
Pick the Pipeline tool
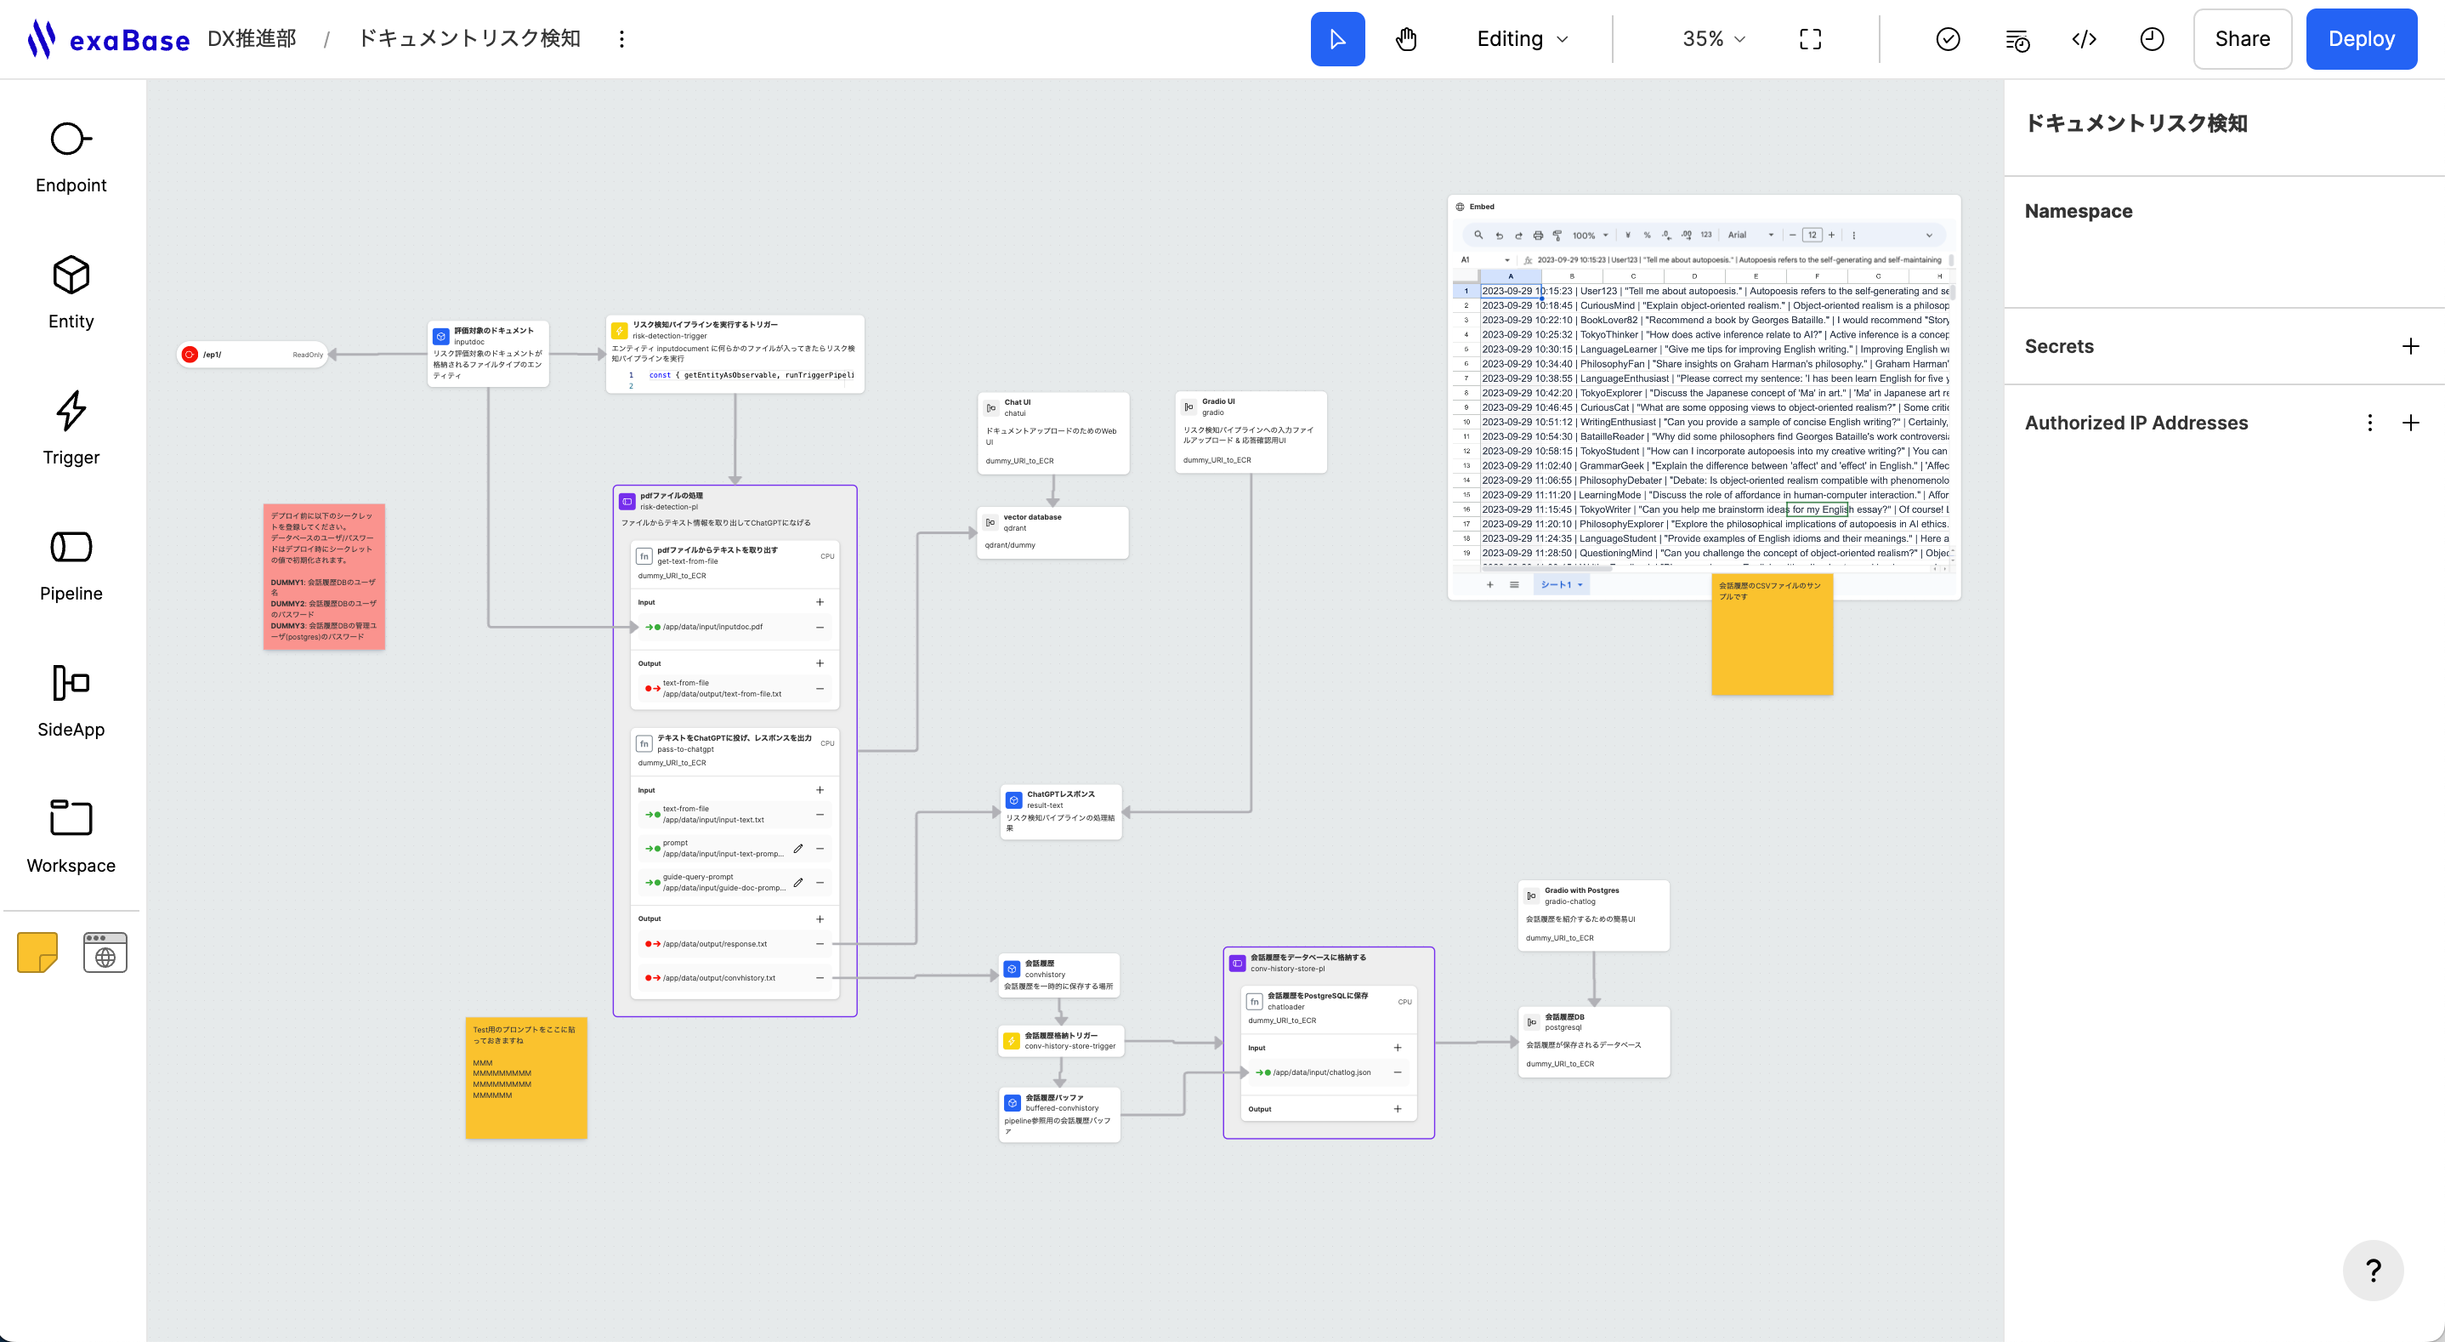pos(71,564)
